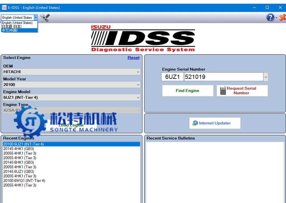The image size is (286, 203).
Task: Click the phone icon on Request Serial Number
Action: (x=223, y=90)
